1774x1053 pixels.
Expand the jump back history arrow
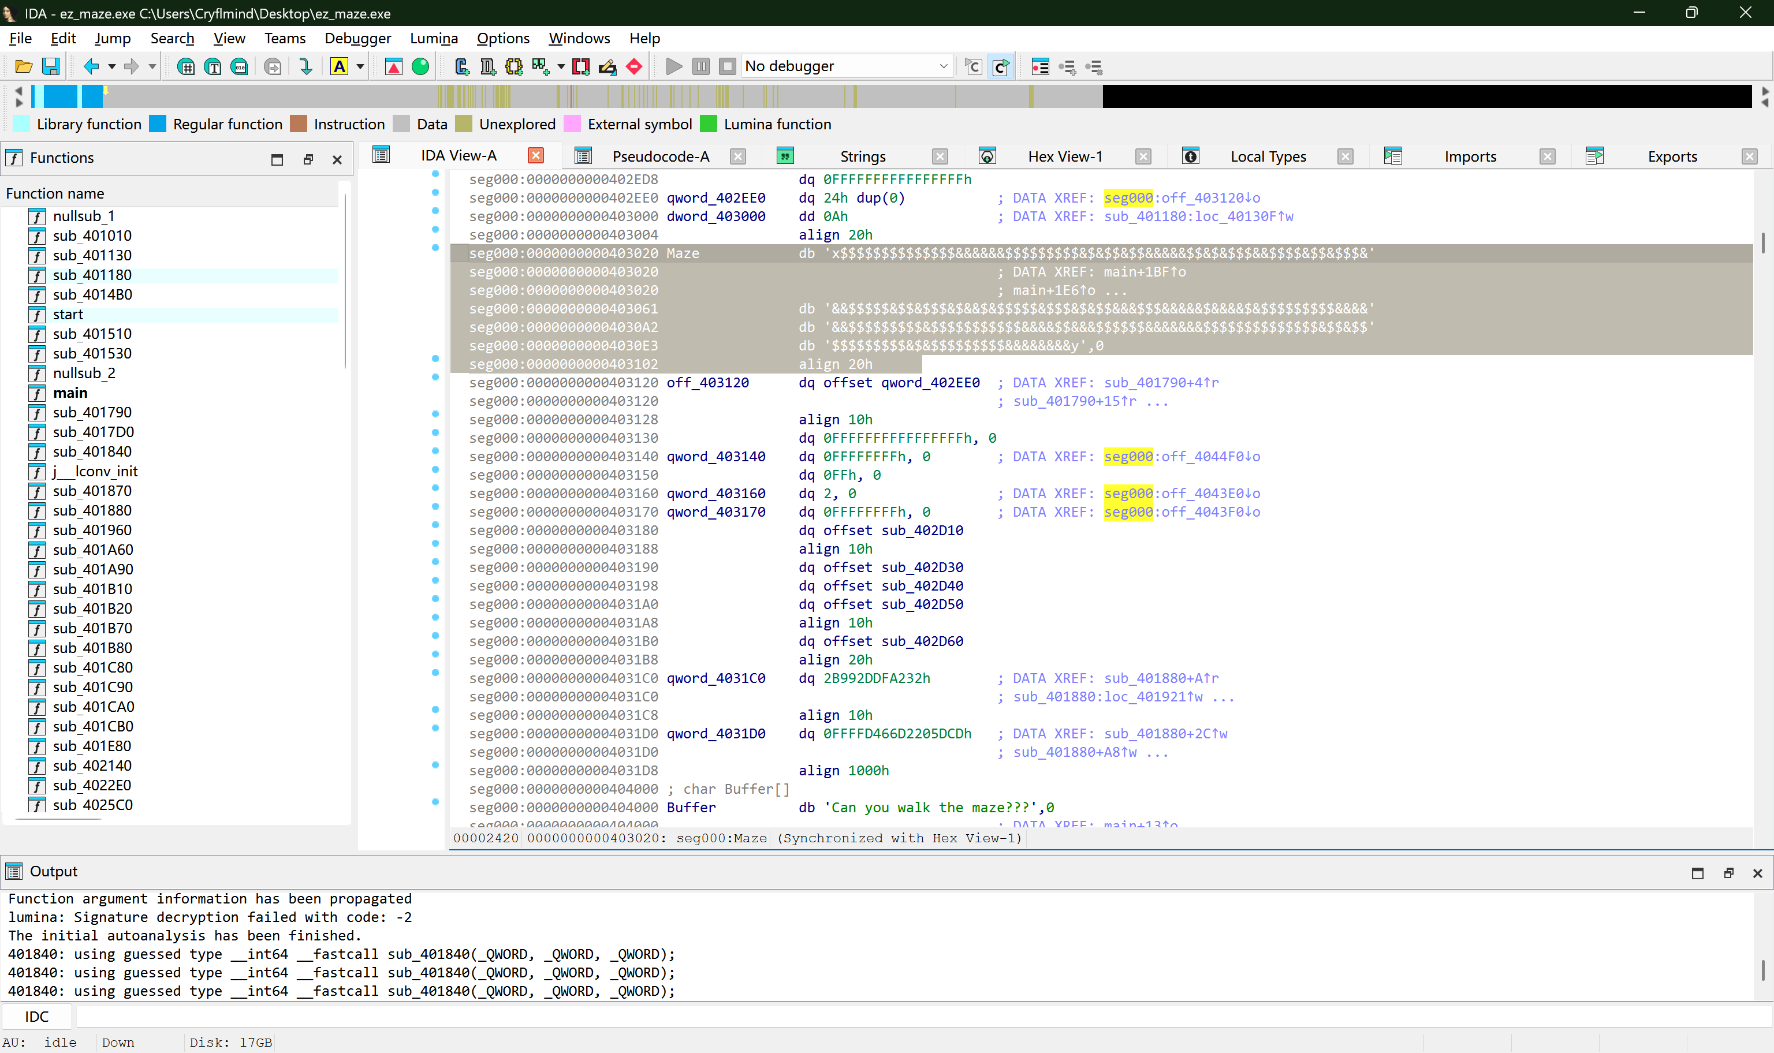[x=112, y=67]
